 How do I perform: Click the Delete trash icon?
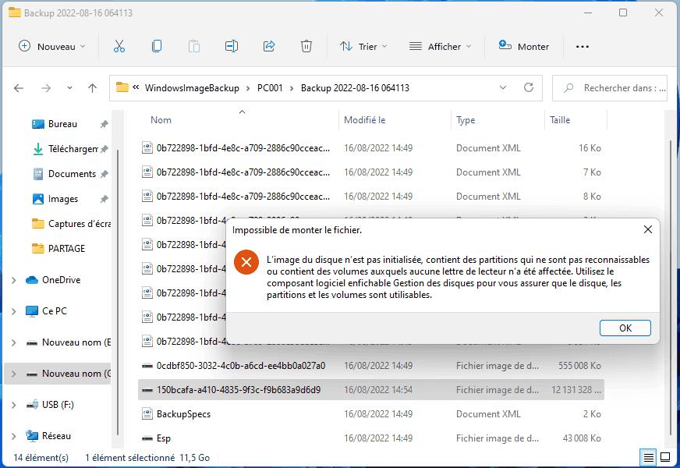coord(306,46)
